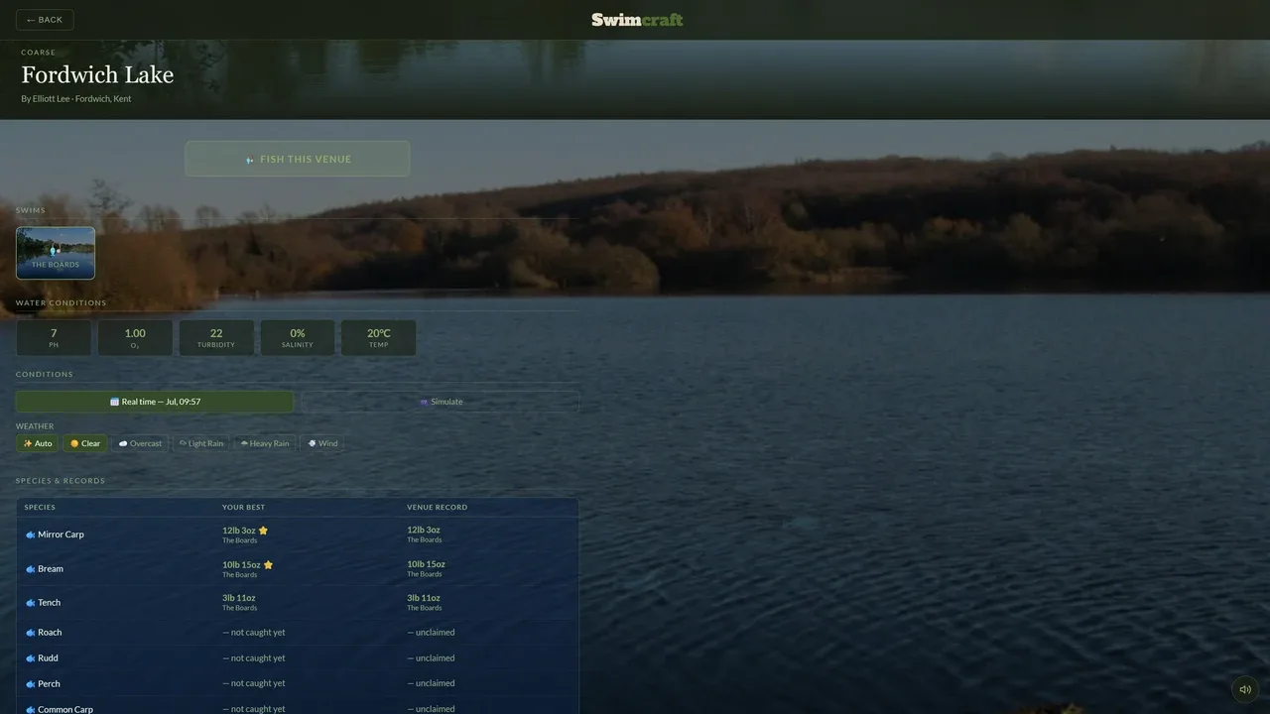Click the pH value tile

click(x=54, y=337)
